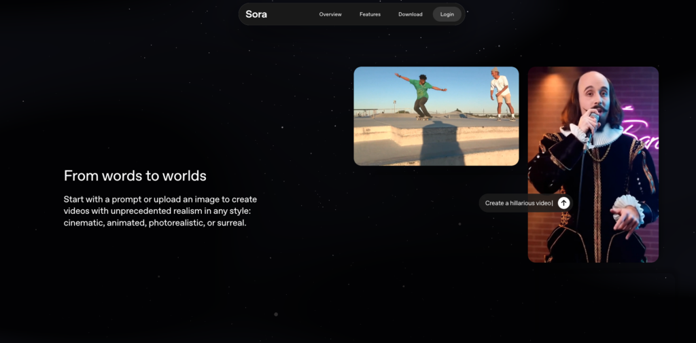
Task: Click the description paragraph about prompts
Action: [160, 211]
